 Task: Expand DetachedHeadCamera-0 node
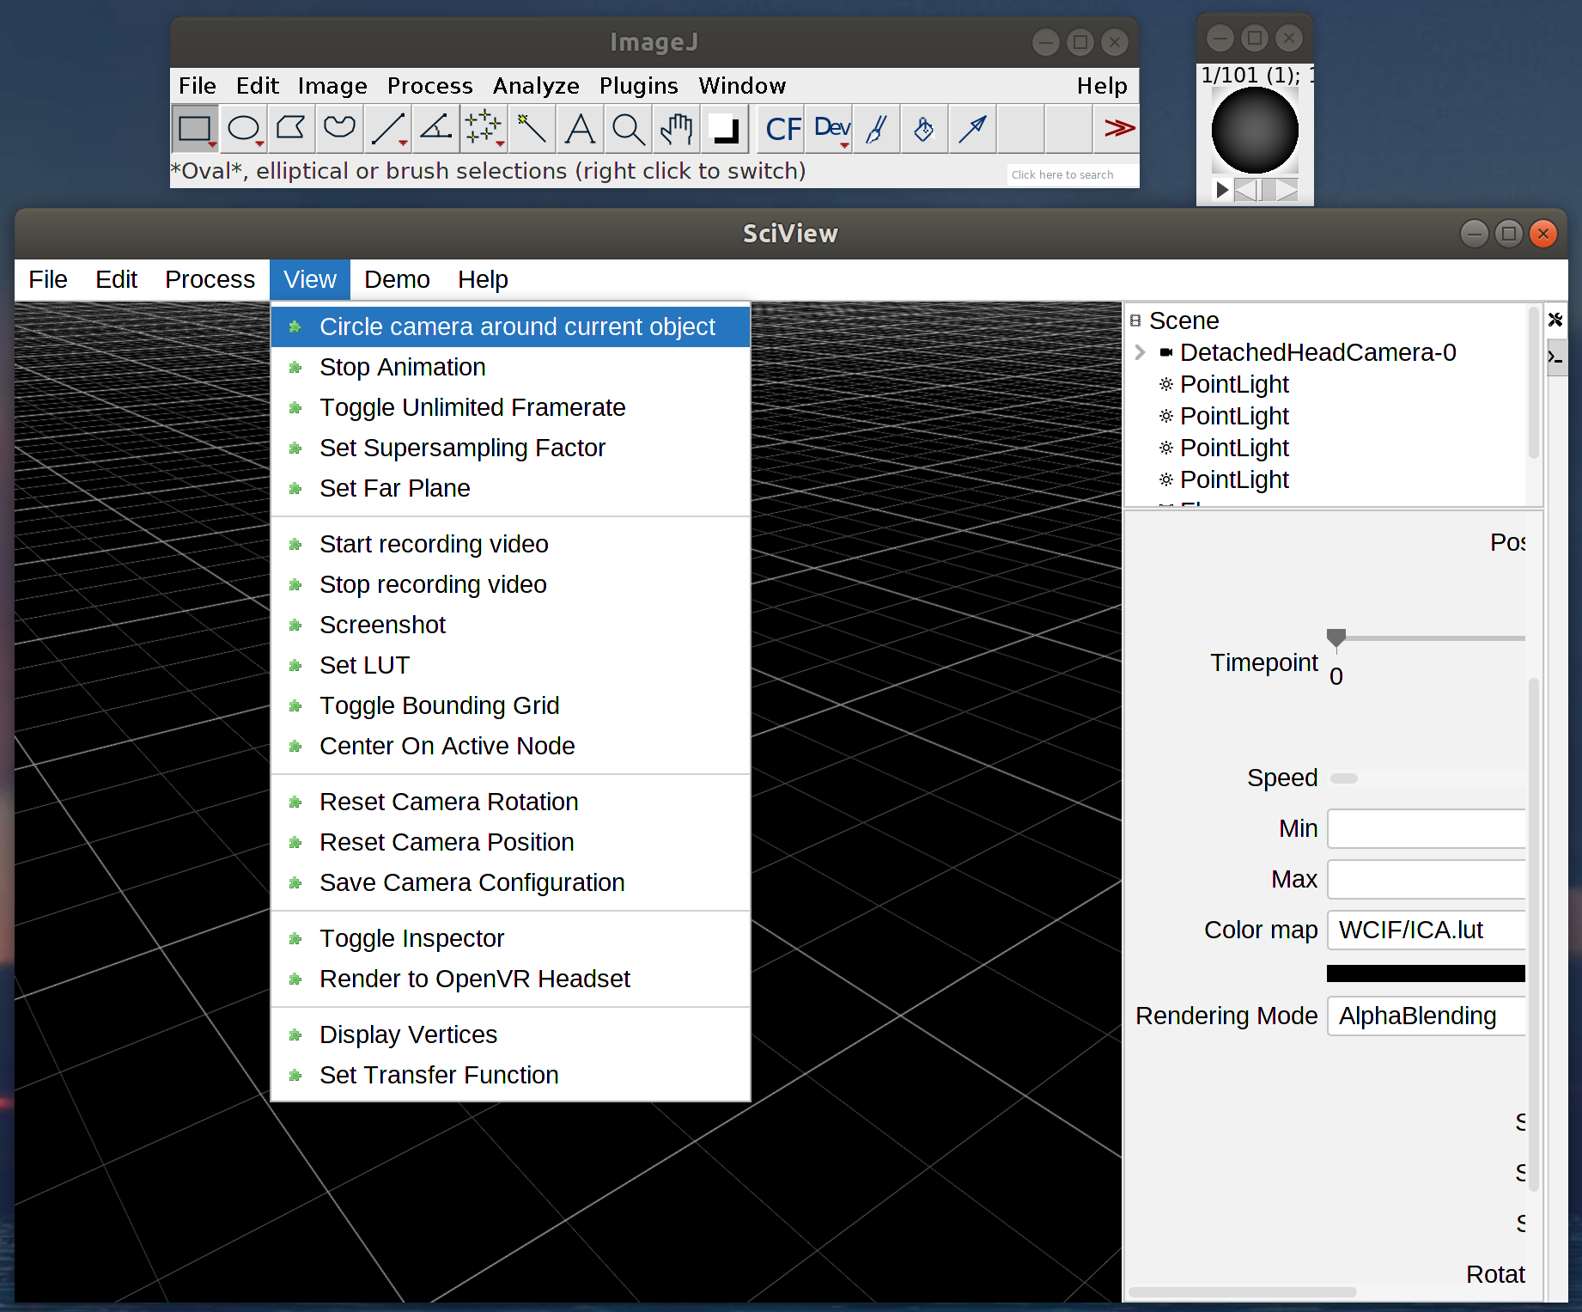[x=1140, y=352]
